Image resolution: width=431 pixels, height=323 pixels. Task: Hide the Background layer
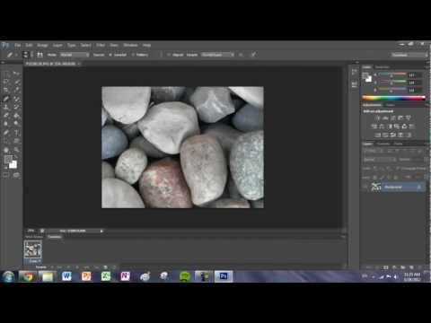point(365,188)
